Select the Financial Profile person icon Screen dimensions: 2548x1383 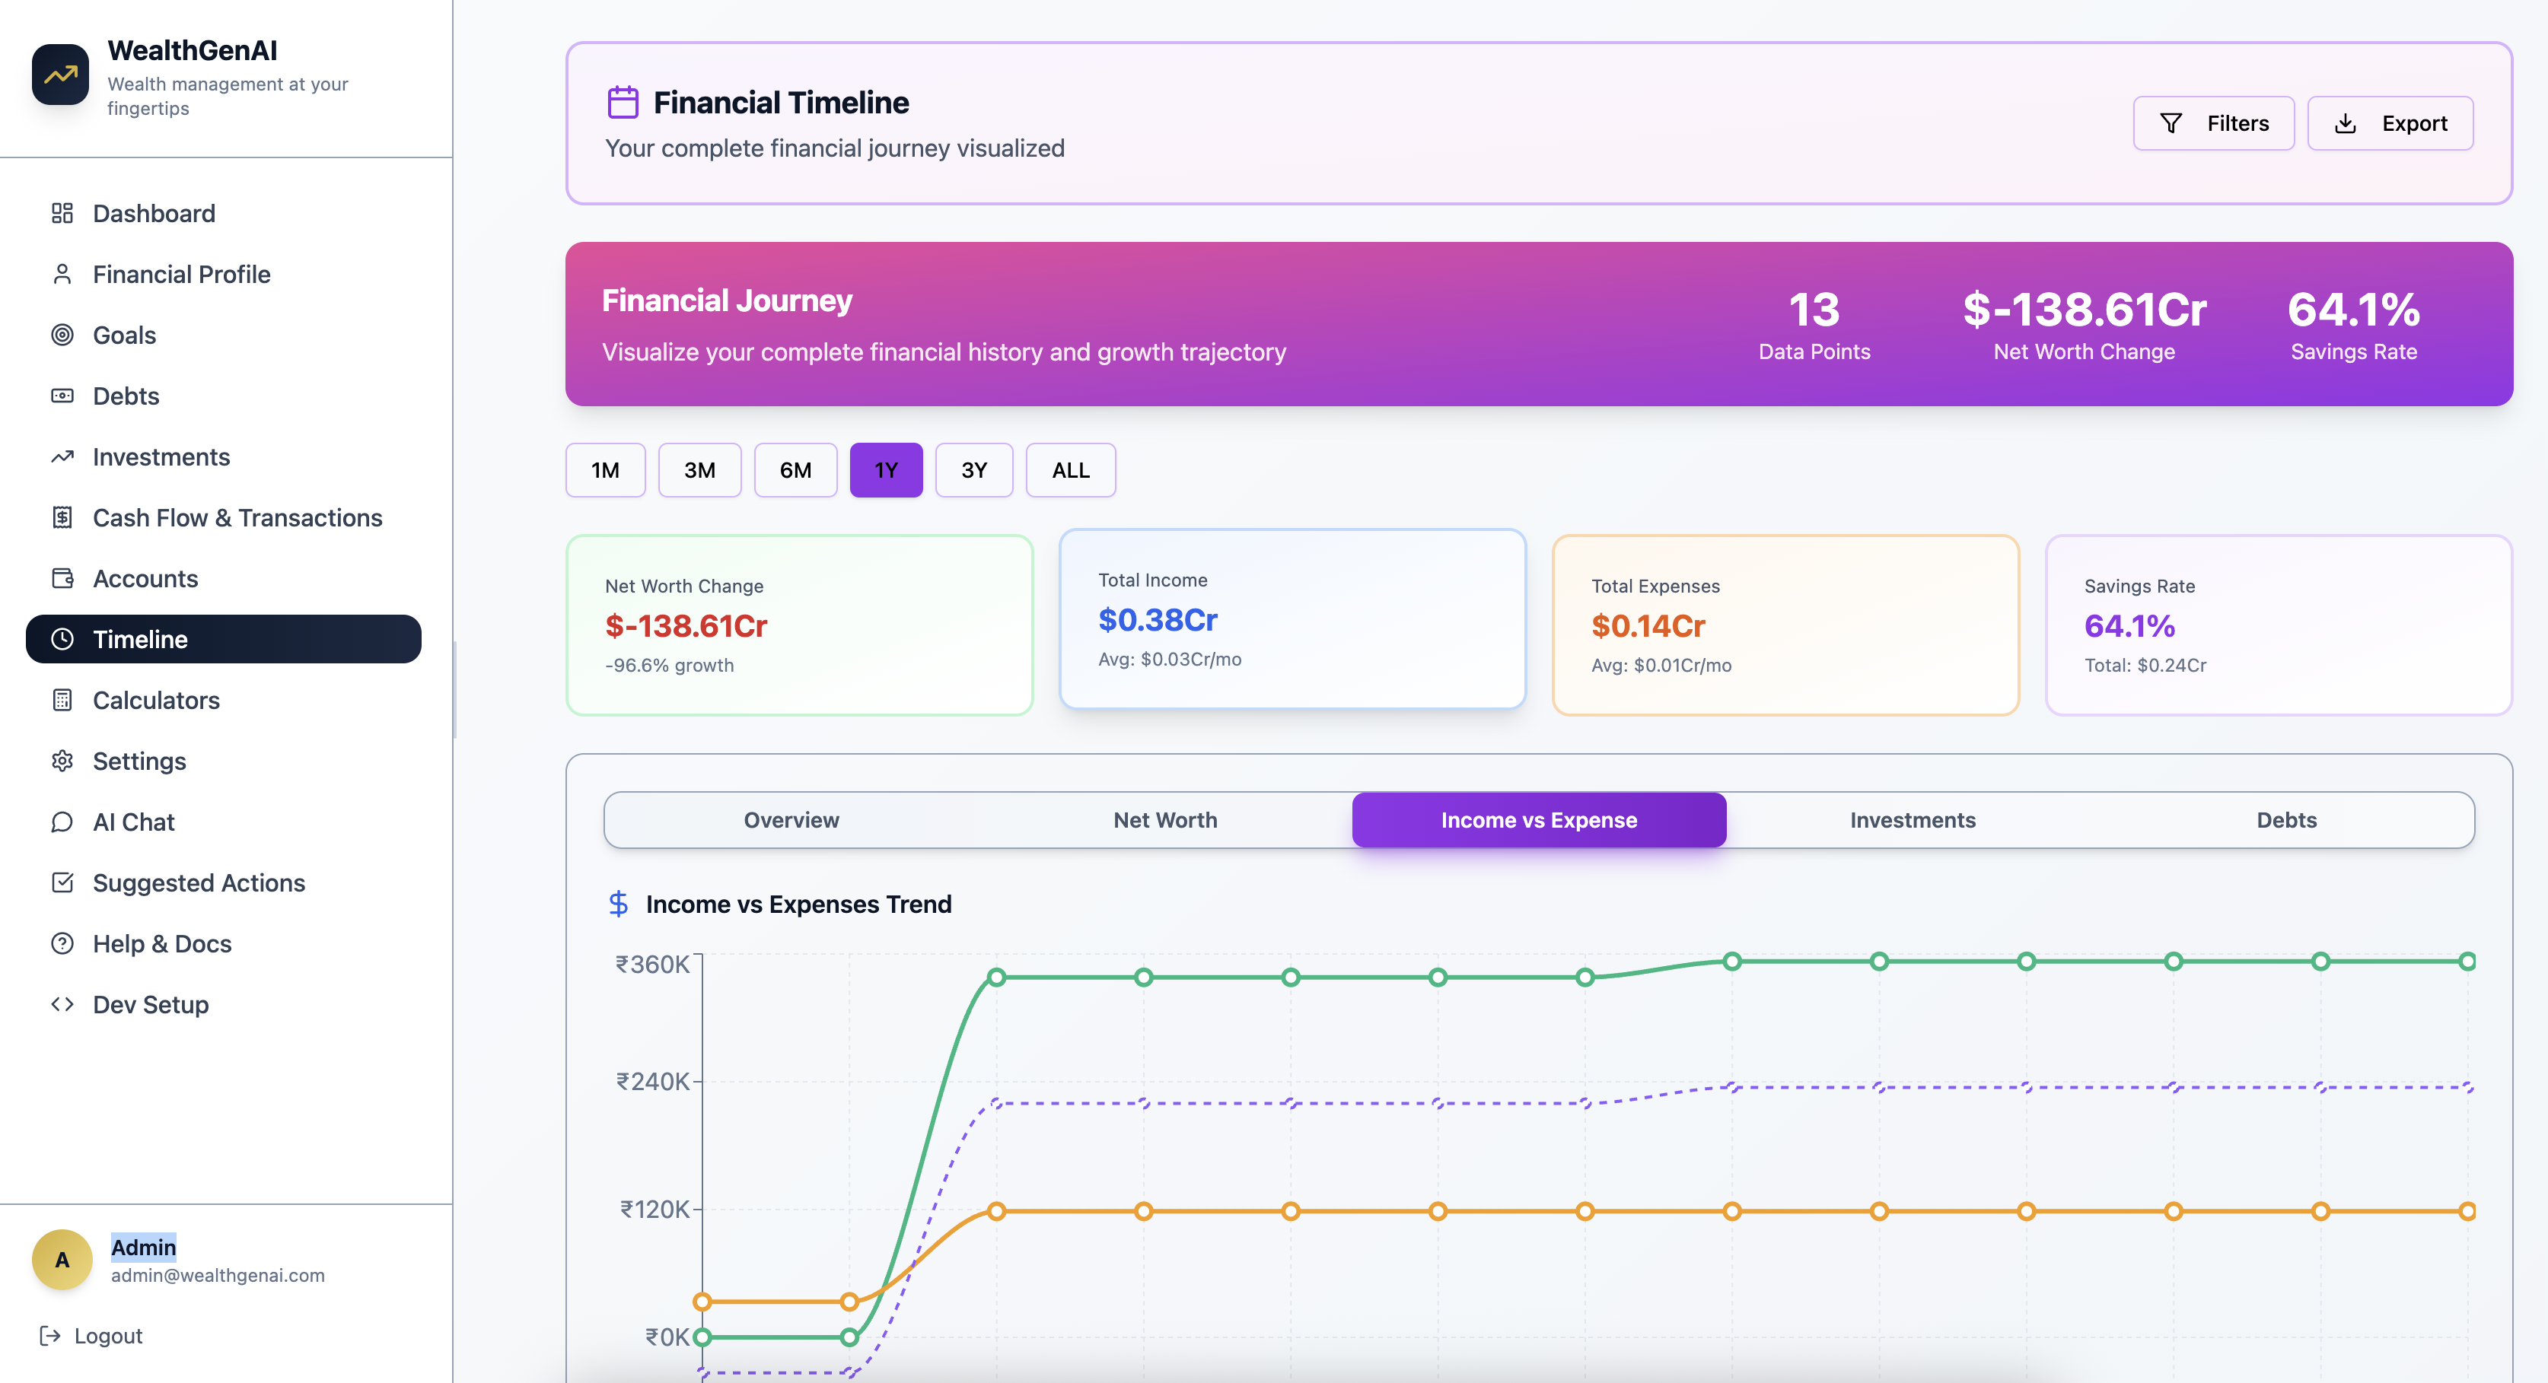62,274
